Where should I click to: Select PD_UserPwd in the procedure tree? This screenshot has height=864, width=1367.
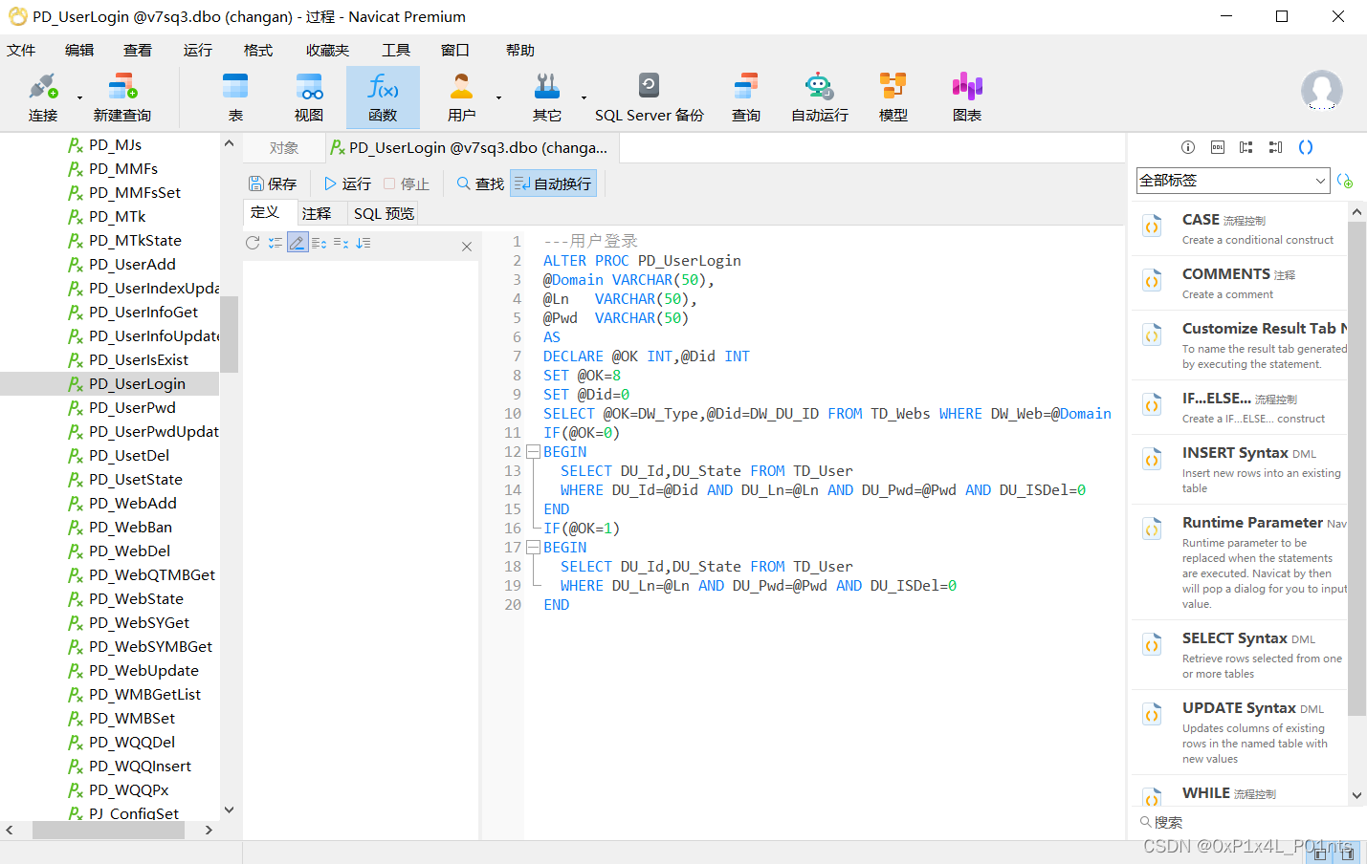[x=131, y=407]
